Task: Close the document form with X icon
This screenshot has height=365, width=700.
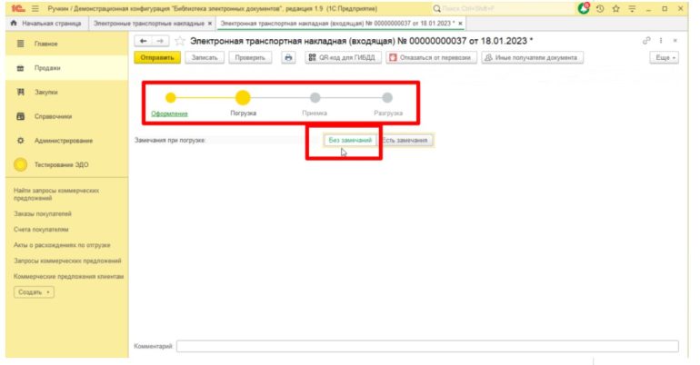Action: coord(675,41)
